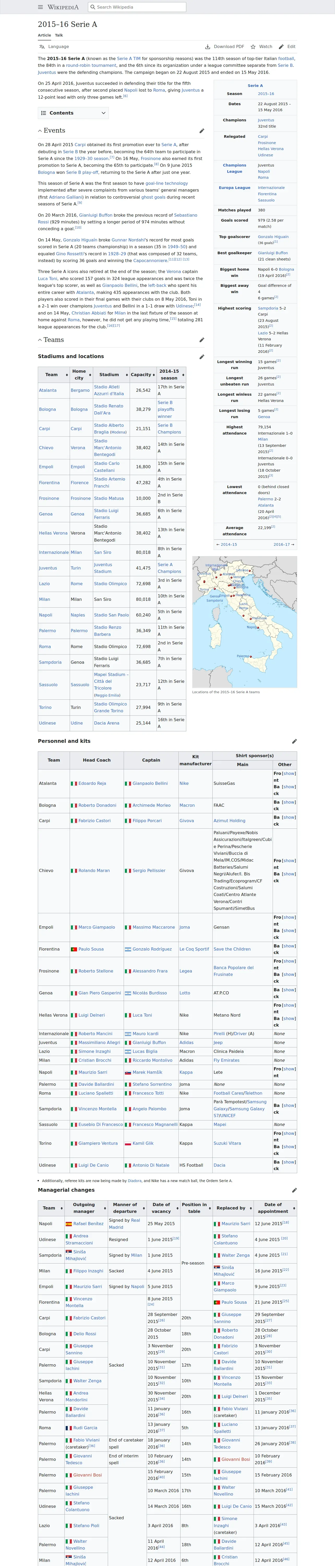Click the Wikipedia wordmark logo
This screenshot has width=335, height=1566.
(x=63, y=7)
